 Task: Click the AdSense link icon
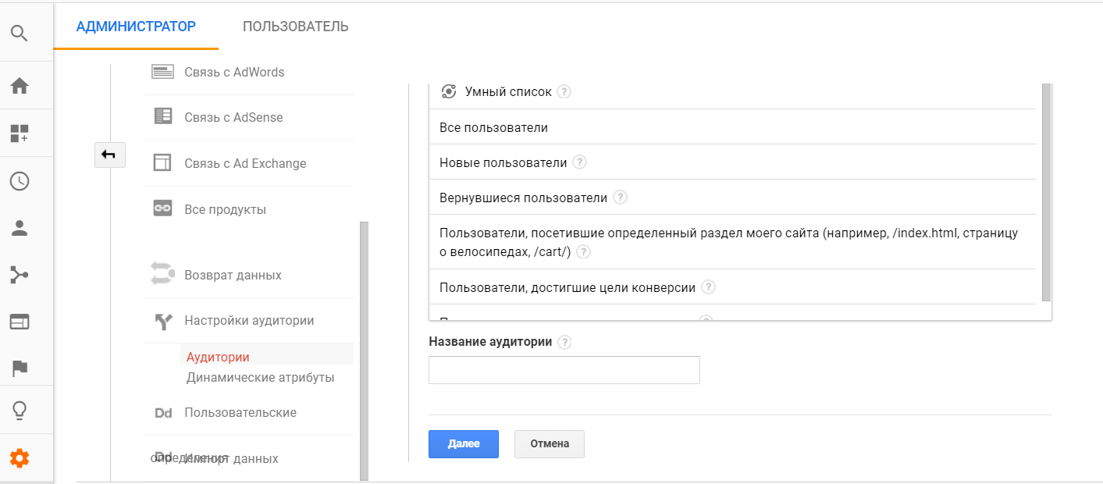point(162,117)
